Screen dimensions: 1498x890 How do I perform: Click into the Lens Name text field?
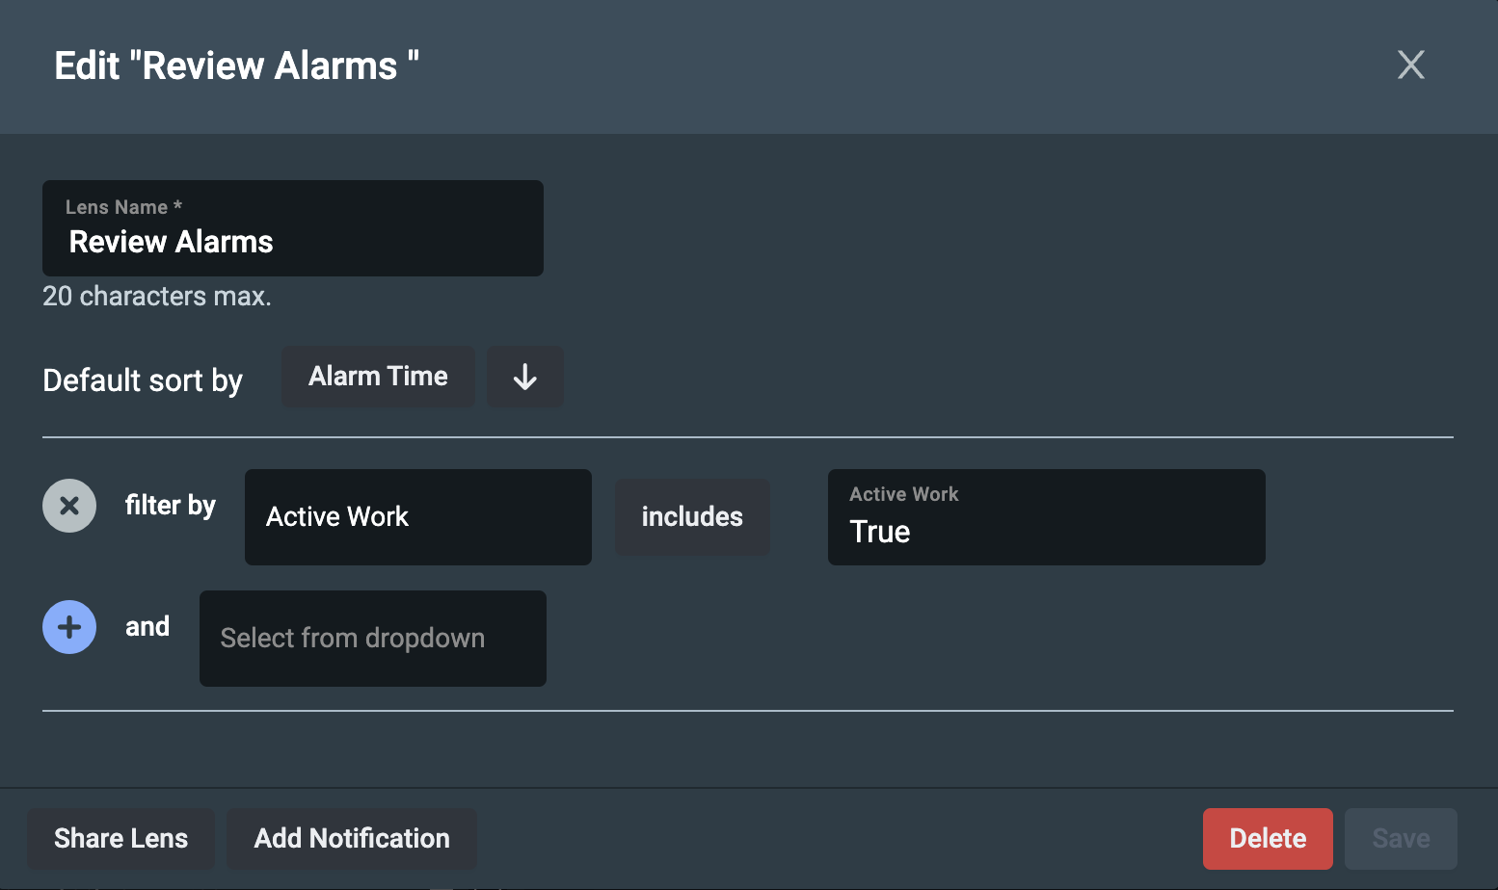(x=292, y=241)
